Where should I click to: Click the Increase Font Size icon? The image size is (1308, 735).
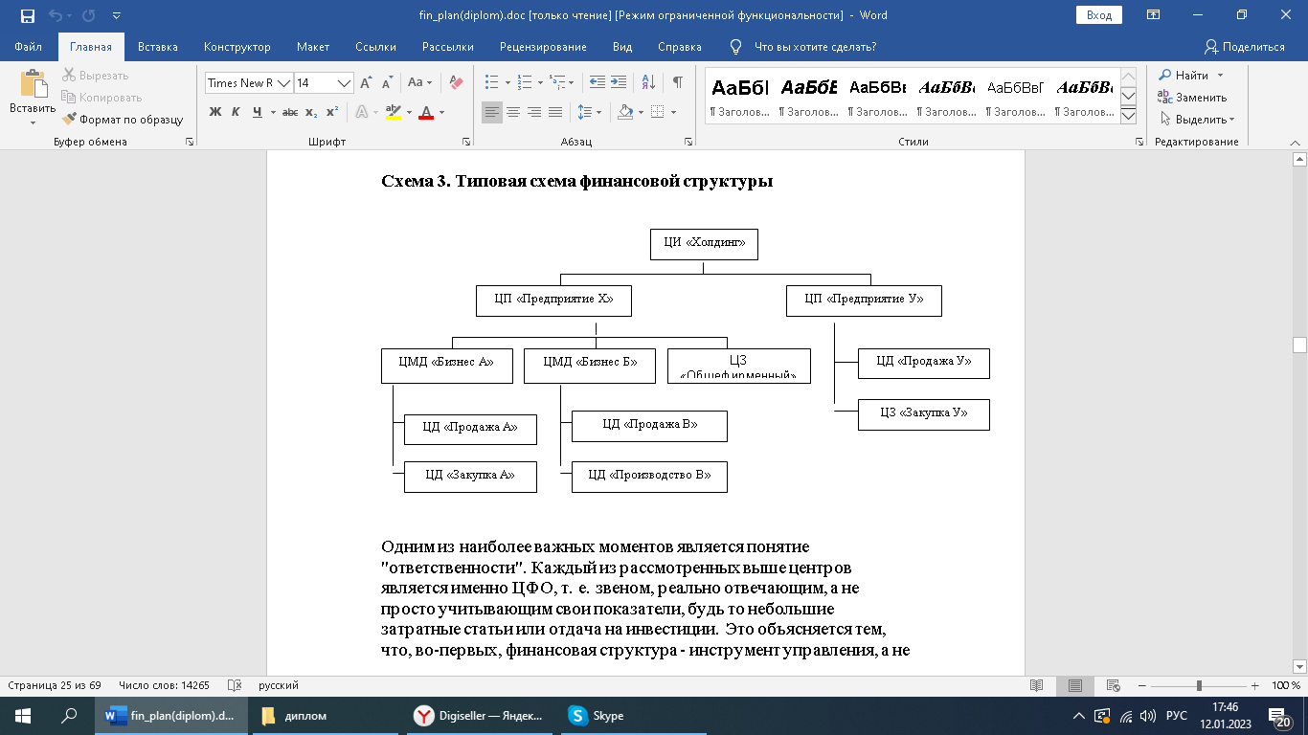[x=366, y=83]
